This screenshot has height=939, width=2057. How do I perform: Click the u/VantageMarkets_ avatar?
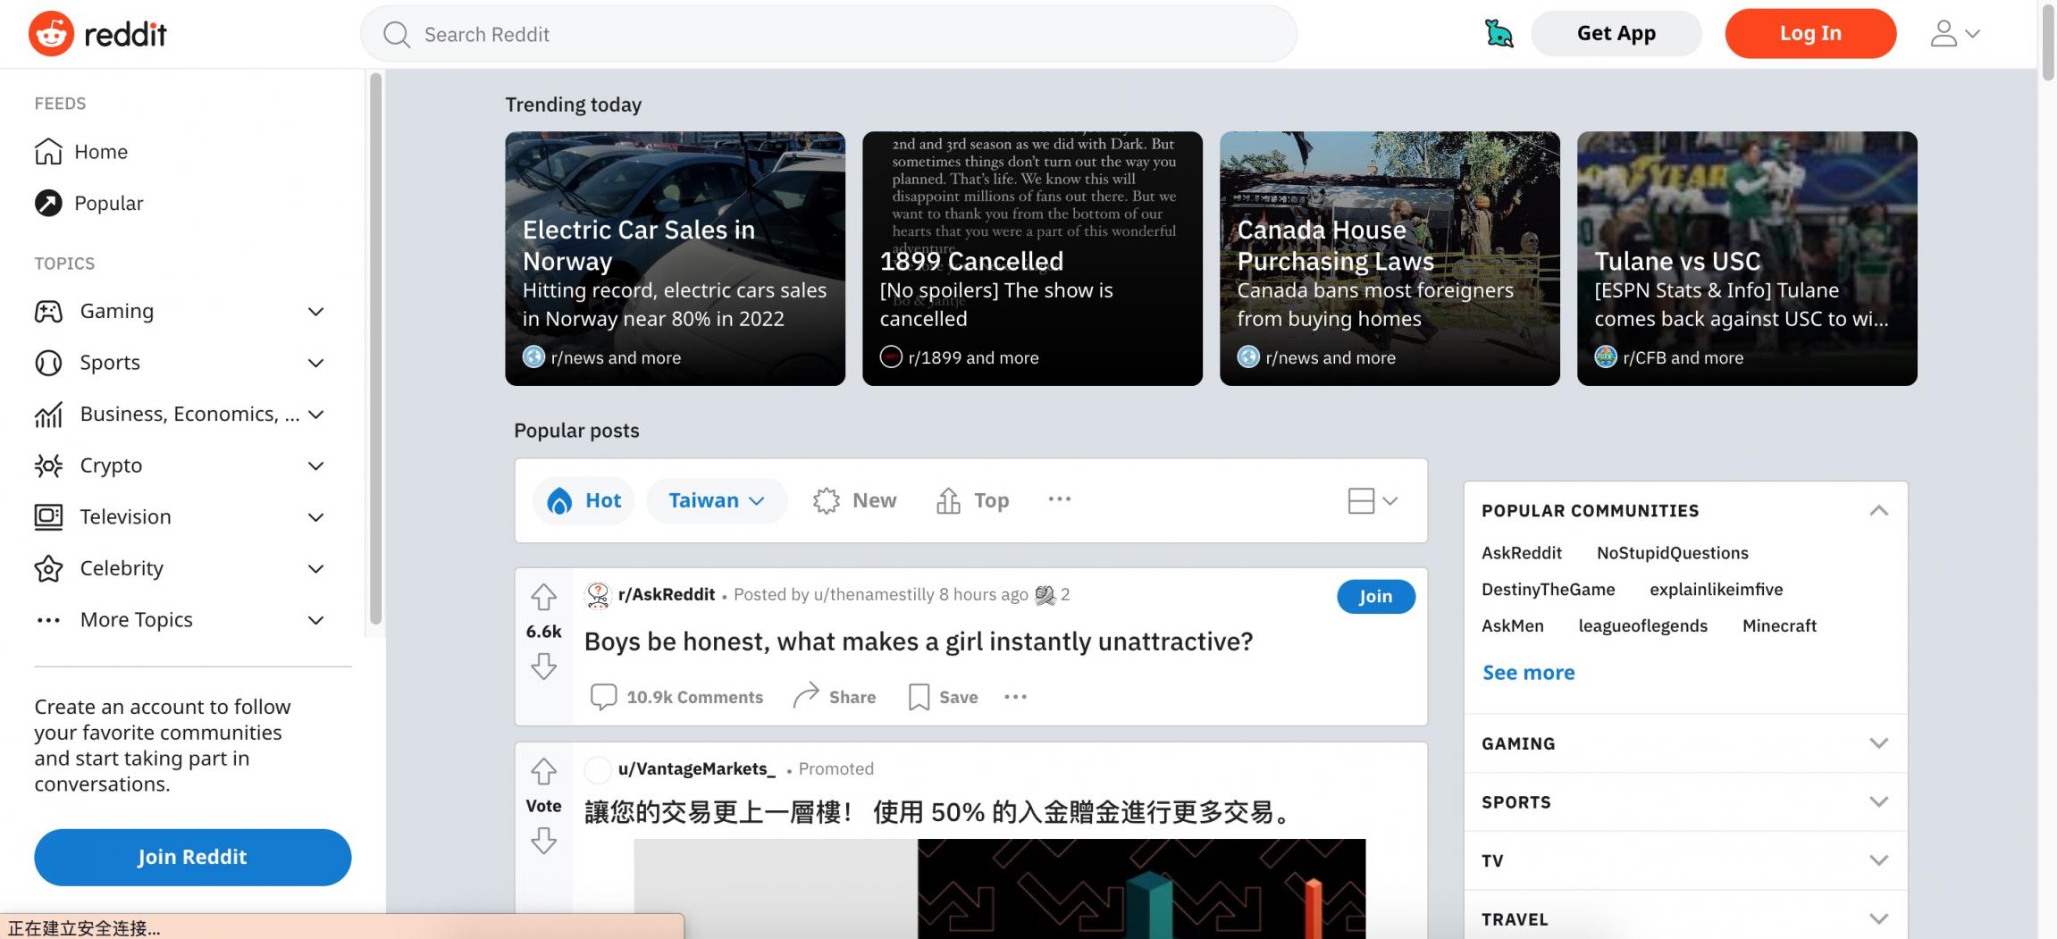(597, 769)
